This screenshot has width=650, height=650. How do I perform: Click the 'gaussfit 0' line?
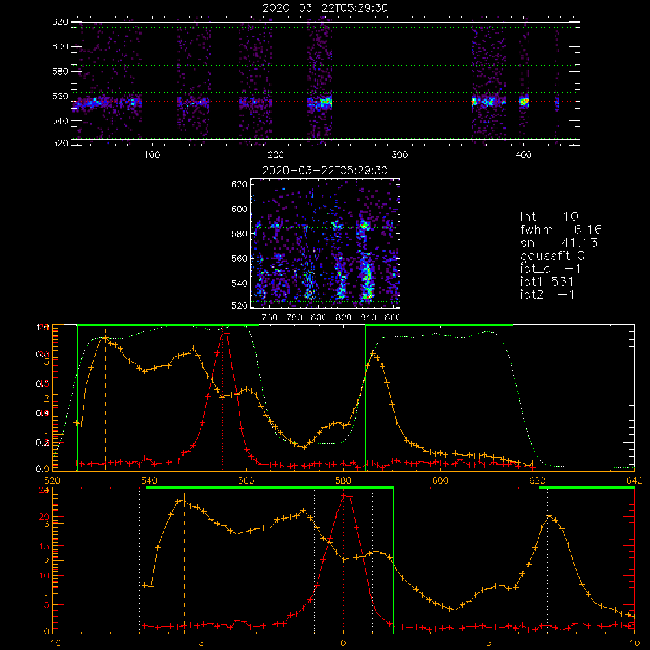click(x=552, y=255)
